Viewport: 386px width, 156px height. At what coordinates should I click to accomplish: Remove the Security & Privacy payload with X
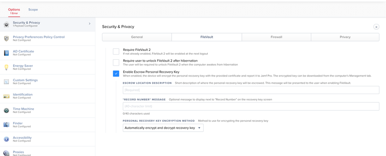376,27
